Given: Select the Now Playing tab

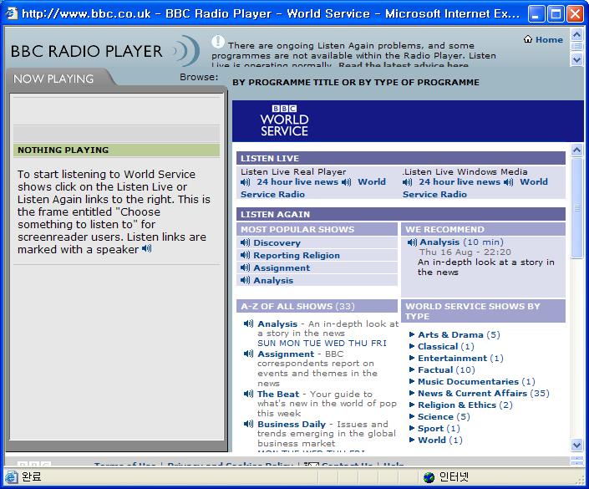Looking at the screenshot, I should pyautogui.click(x=53, y=79).
